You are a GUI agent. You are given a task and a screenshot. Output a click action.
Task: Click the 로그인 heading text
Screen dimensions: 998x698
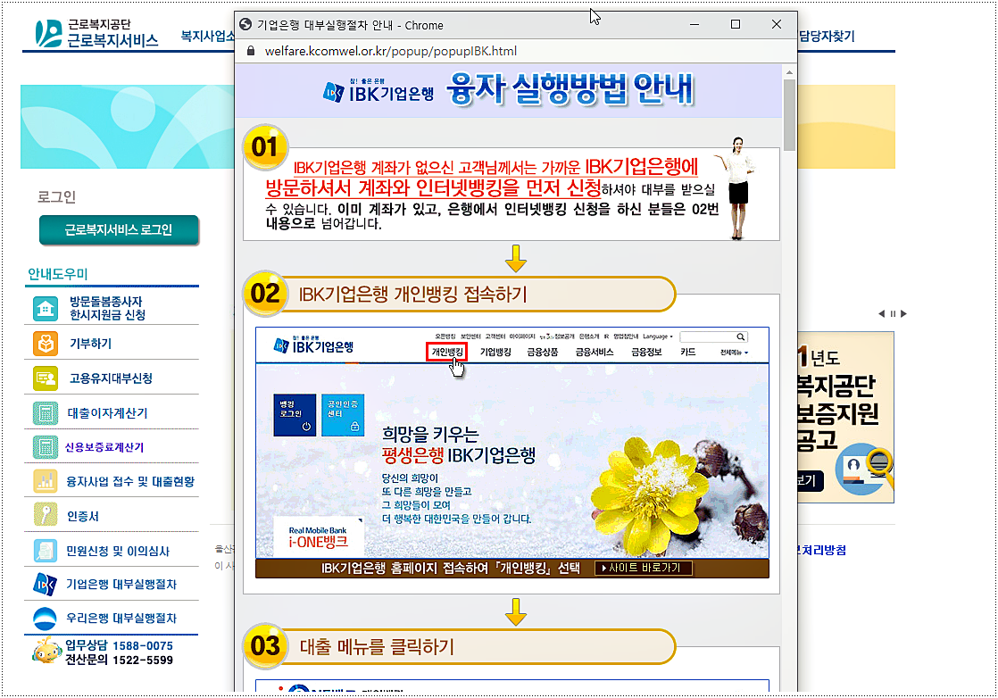coord(56,196)
